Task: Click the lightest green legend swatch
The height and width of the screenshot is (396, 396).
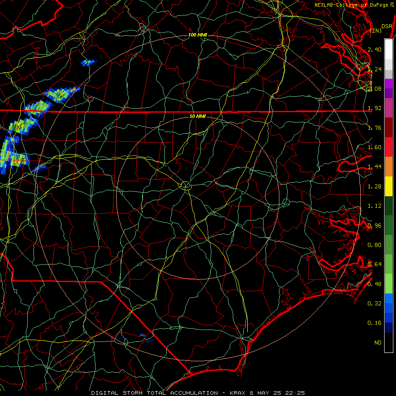Action: [x=389, y=284]
